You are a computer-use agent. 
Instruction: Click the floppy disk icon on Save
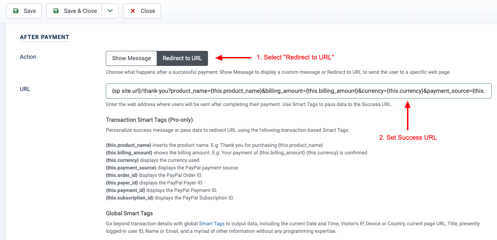(16, 11)
